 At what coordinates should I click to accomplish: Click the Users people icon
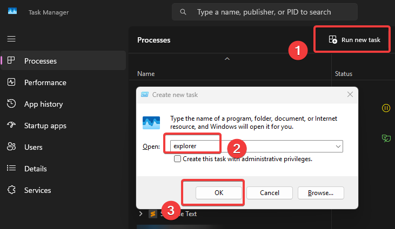pyautogui.click(x=11, y=147)
